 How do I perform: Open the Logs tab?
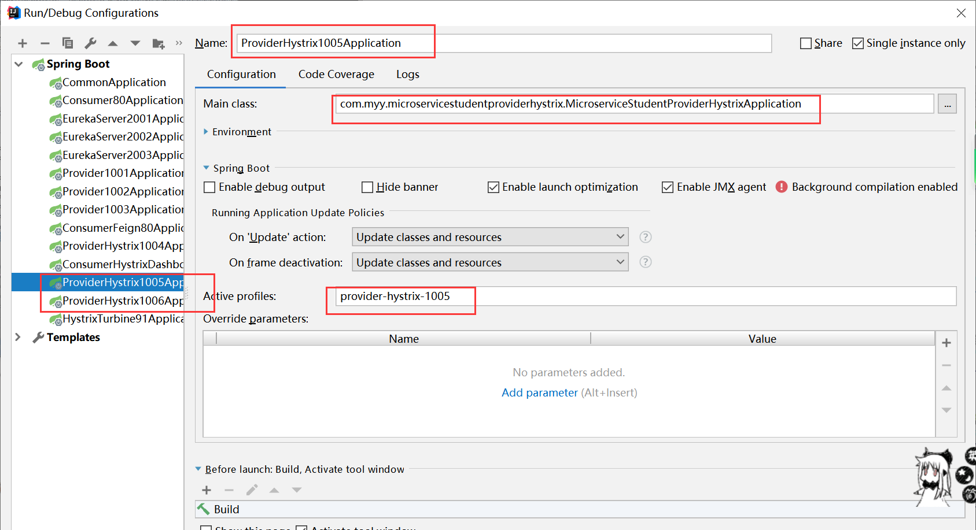point(408,74)
